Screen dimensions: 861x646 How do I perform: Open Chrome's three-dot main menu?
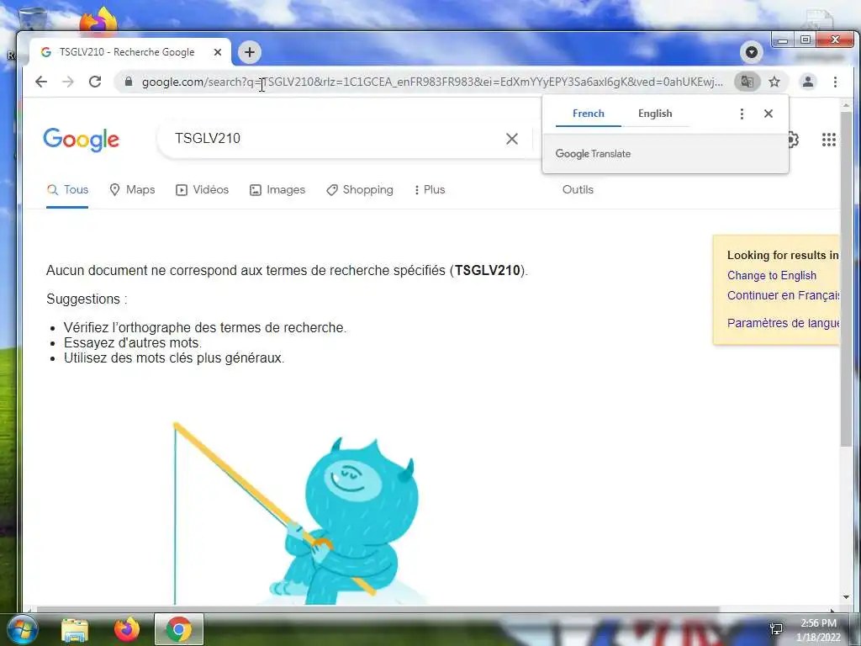(835, 82)
